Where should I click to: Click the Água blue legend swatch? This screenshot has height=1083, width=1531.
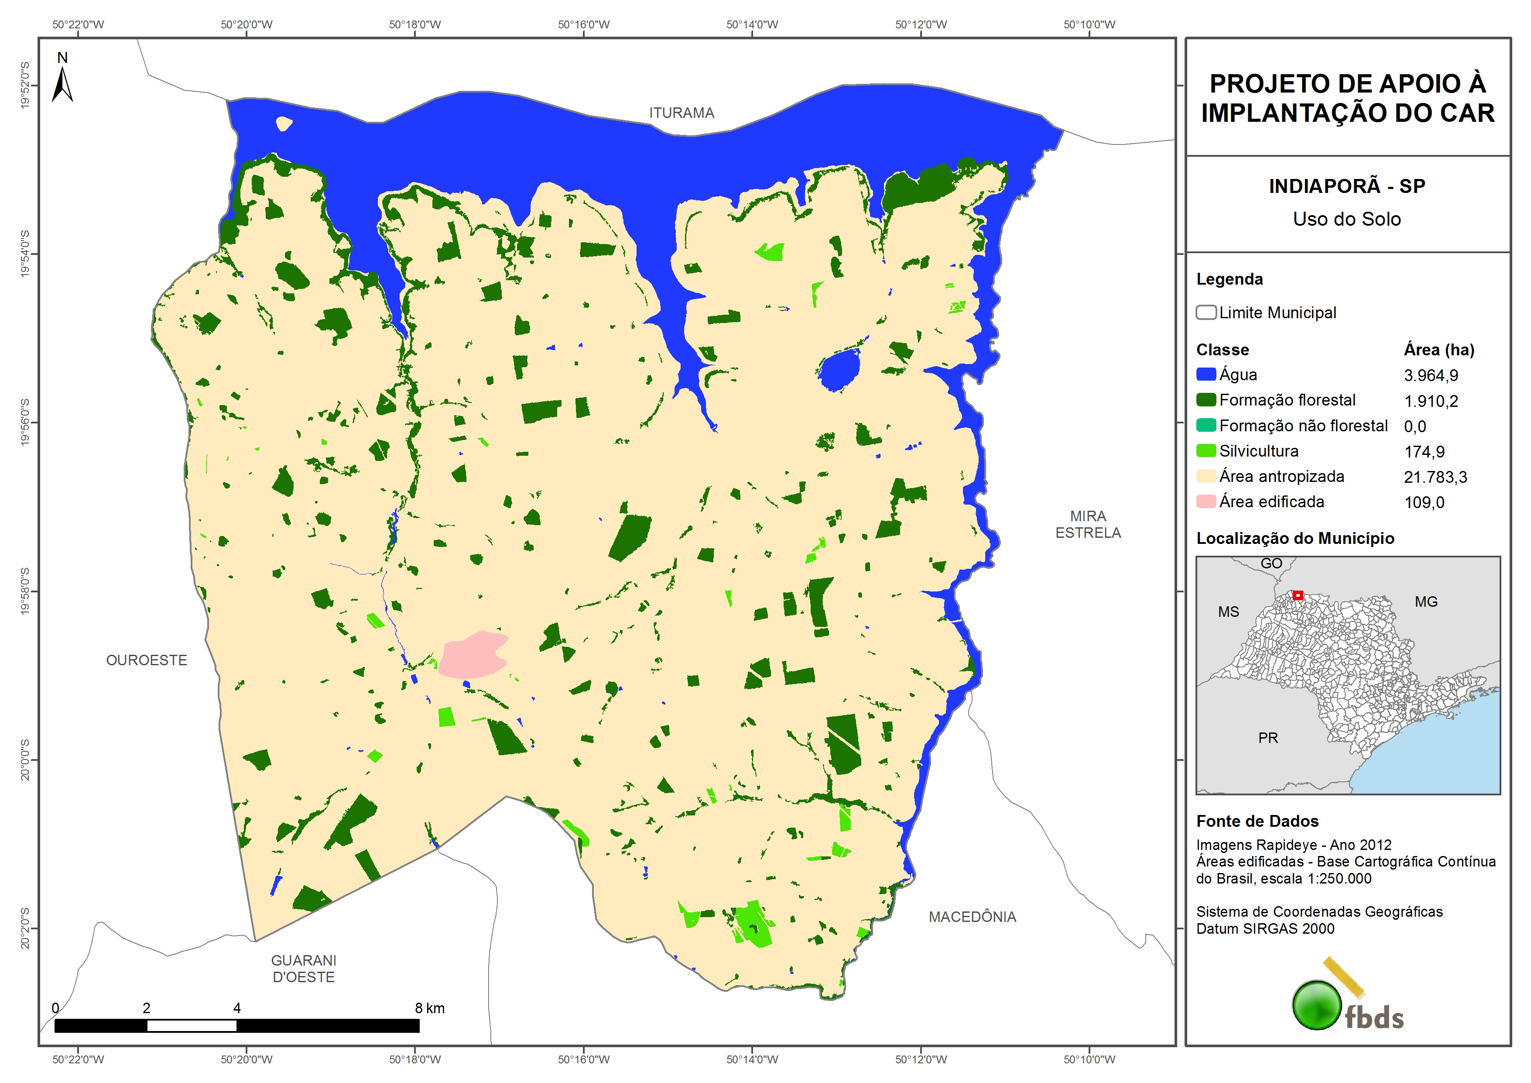tap(1206, 375)
